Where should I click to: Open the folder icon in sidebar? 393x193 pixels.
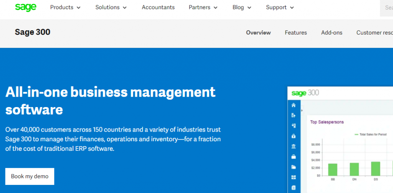pos(294,167)
